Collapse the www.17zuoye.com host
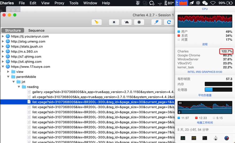The image size is (235, 143). pyautogui.click(x=3, y=67)
